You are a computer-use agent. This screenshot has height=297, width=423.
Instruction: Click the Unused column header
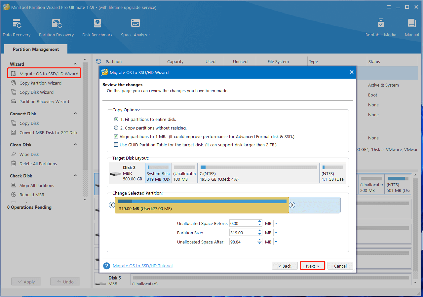pyautogui.click(x=240, y=61)
